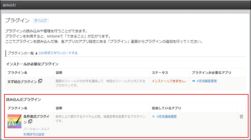Click the ステータス column header
The image size is (251, 140).
[160, 73]
